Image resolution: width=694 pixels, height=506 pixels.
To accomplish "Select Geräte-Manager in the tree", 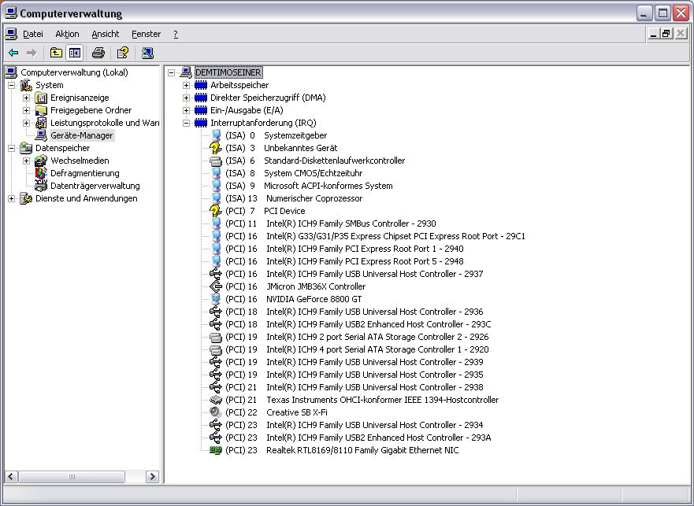I will point(81,135).
